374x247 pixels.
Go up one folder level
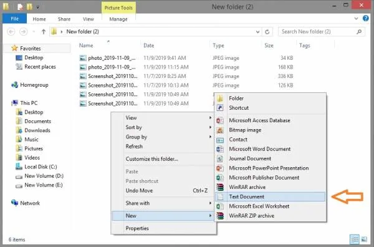coord(44,32)
